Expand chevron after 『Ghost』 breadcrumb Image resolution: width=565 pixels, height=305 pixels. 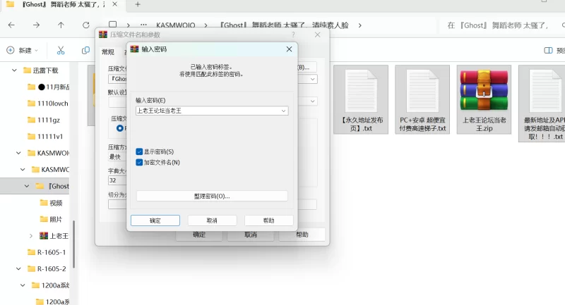pos(359,25)
